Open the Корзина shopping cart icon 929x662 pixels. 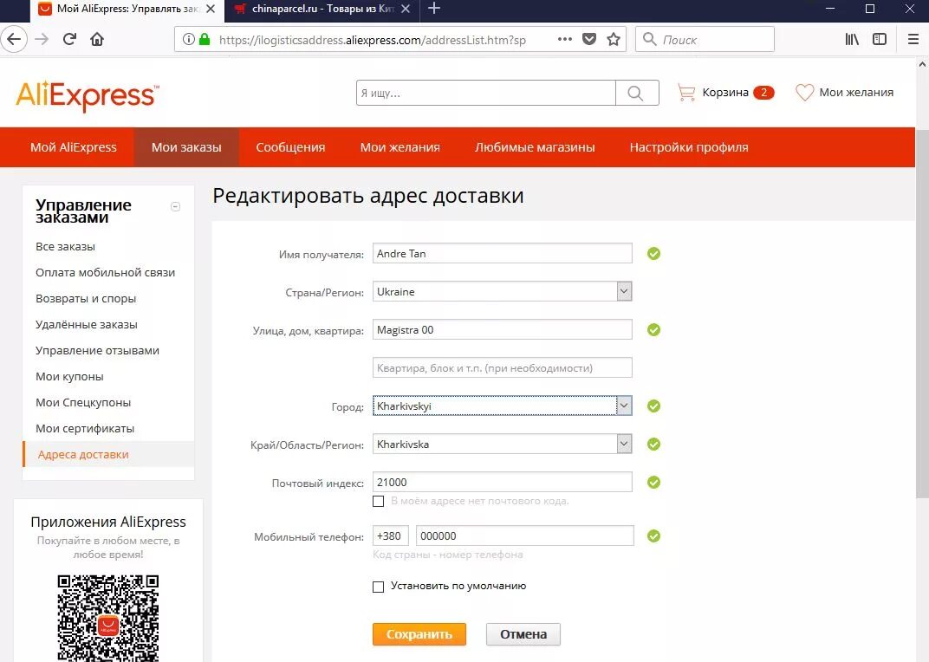[x=685, y=91]
